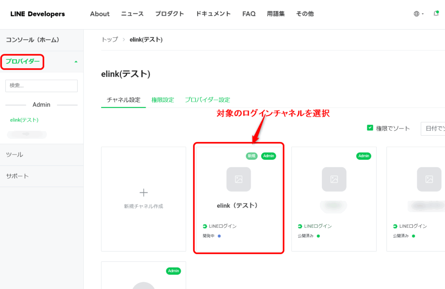Open the 日付でソート dropdown
445x289 pixels.
pos(433,128)
